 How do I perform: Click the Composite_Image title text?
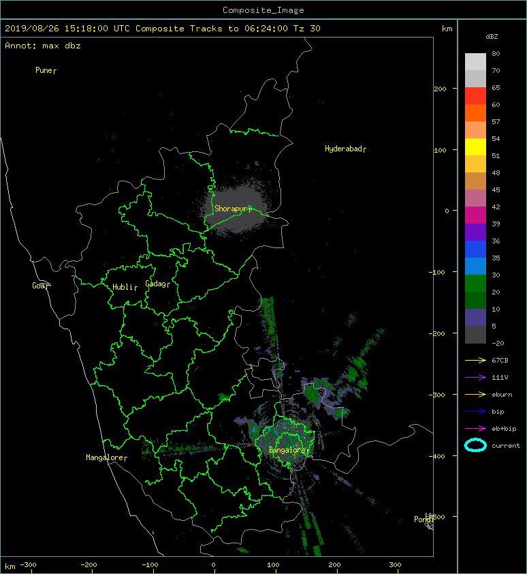coord(263,10)
